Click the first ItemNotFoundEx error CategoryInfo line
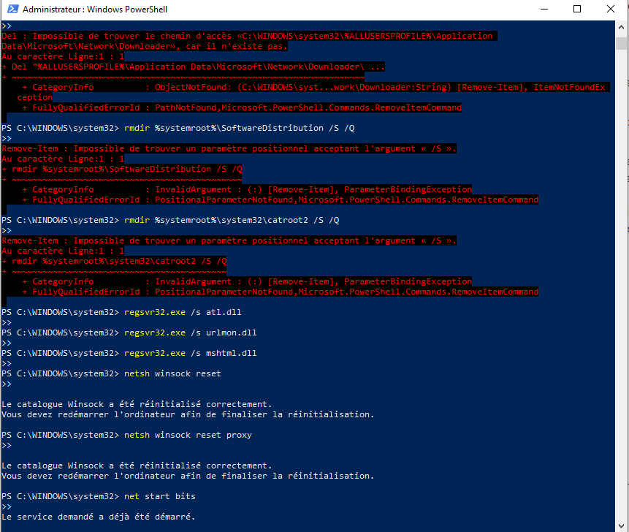 tap(313, 87)
